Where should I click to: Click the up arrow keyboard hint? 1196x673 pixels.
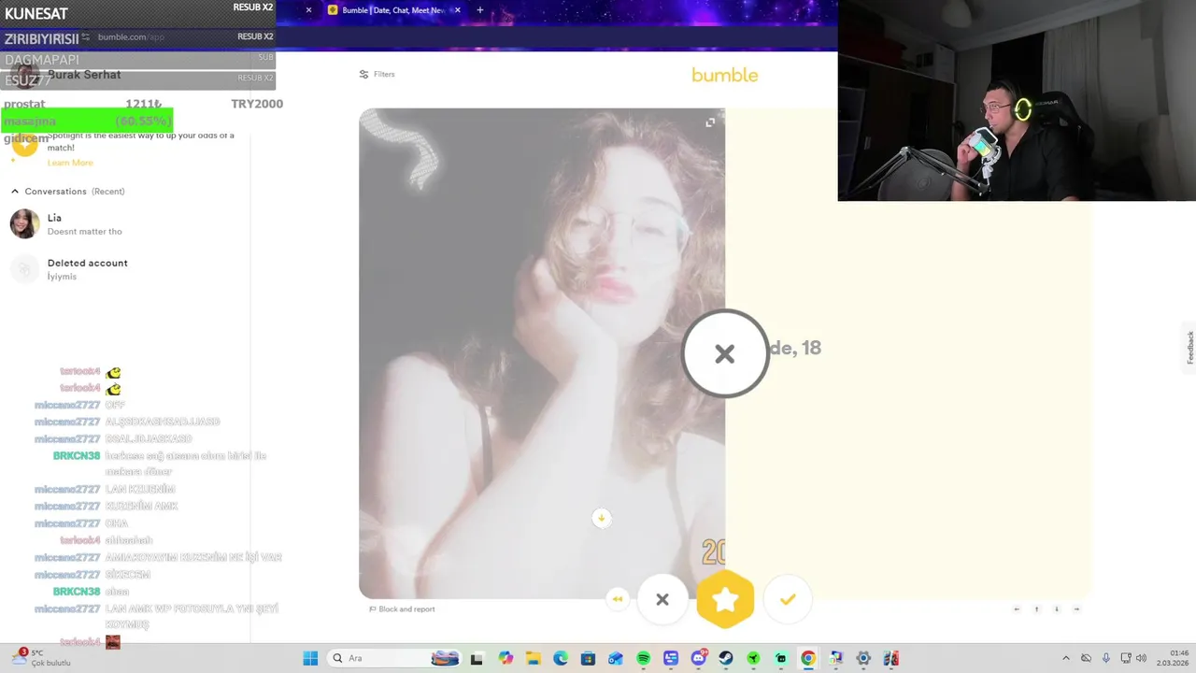coord(1036,609)
